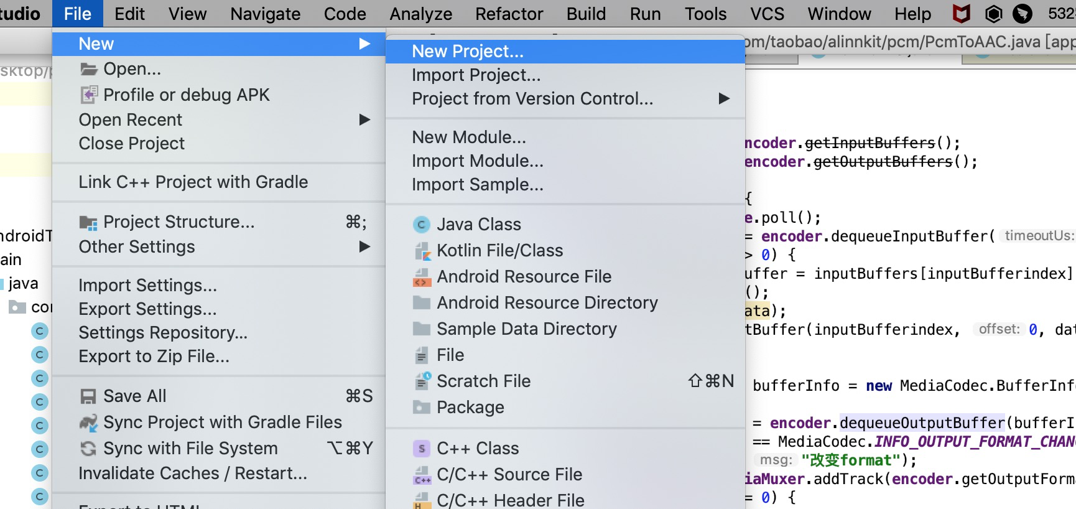1076x509 pixels.
Task: Select New Module... entry
Action: (x=565, y=138)
